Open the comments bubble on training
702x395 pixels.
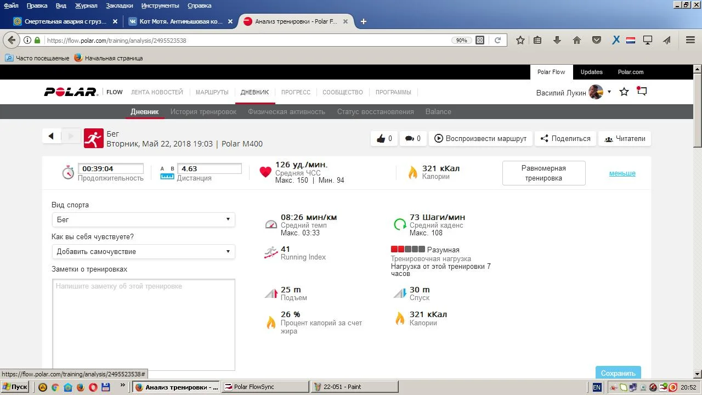[x=412, y=138]
